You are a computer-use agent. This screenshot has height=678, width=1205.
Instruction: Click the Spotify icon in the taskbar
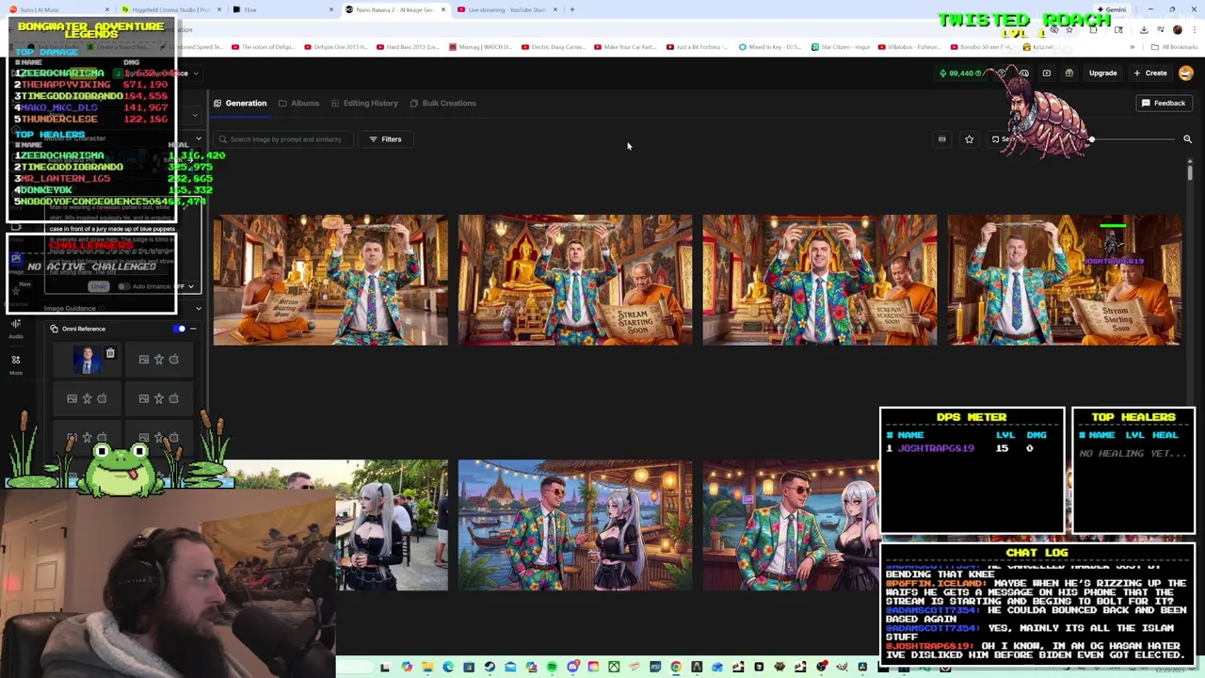pyautogui.click(x=552, y=668)
